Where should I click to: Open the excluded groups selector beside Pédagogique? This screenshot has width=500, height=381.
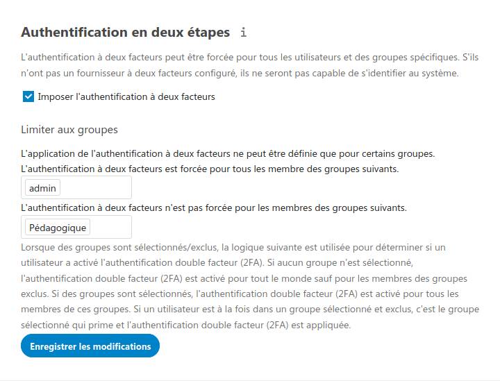[110, 227]
